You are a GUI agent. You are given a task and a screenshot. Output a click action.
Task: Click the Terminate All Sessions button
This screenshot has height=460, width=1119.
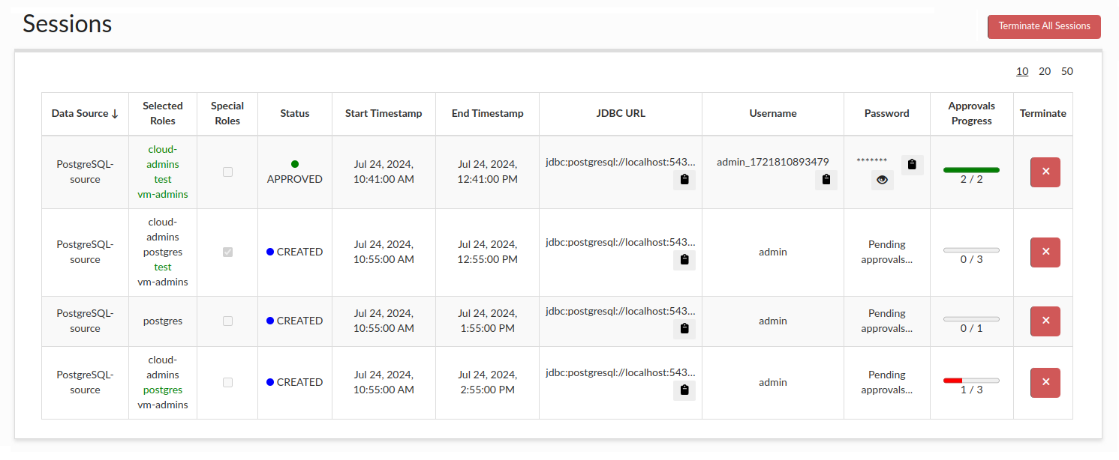pyautogui.click(x=1043, y=26)
